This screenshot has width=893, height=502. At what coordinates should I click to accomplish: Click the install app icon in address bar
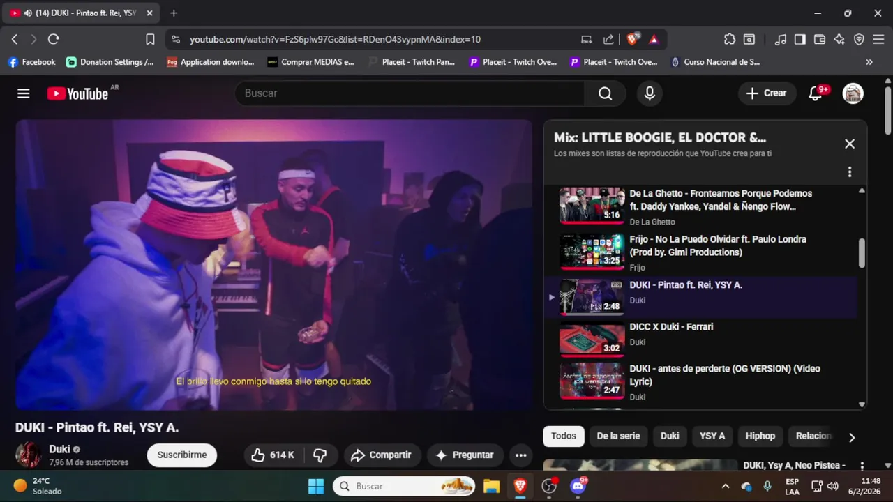587,40
